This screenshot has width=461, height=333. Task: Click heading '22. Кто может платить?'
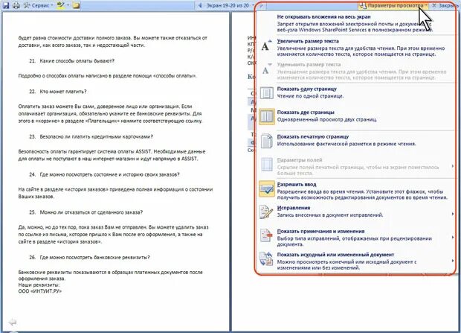click(x=58, y=92)
